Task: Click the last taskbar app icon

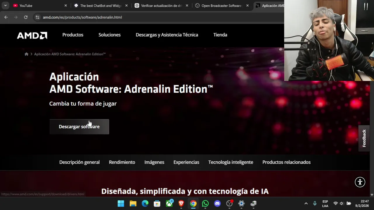Action: click(253, 203)
